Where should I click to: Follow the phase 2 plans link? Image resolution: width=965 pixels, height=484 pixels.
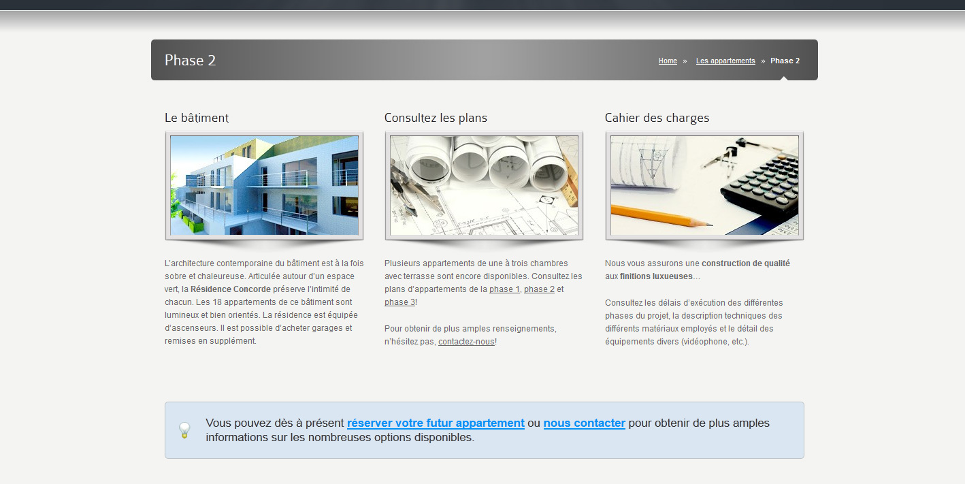tap(539, 289)
